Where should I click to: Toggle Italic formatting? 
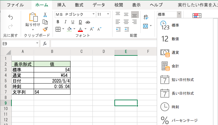coord(65,22)
